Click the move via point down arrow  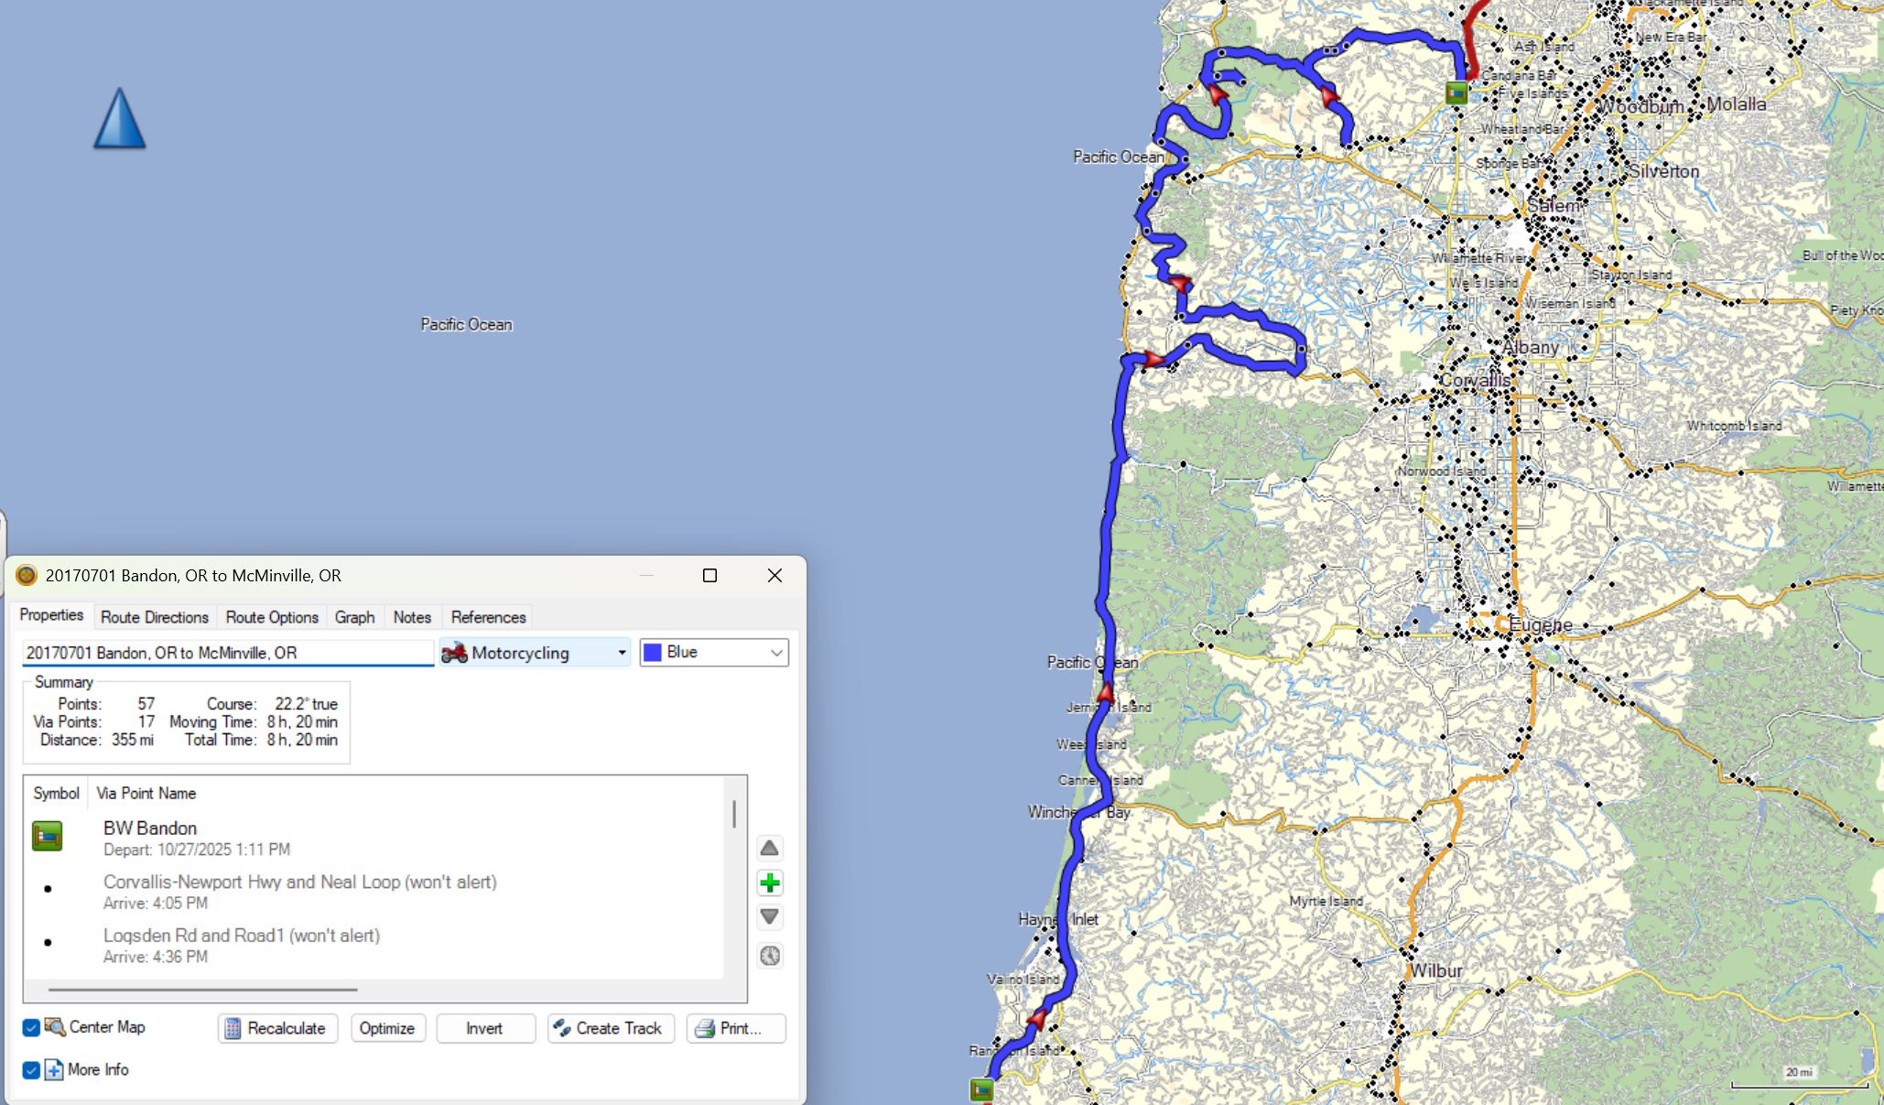(x=769, y=916)
